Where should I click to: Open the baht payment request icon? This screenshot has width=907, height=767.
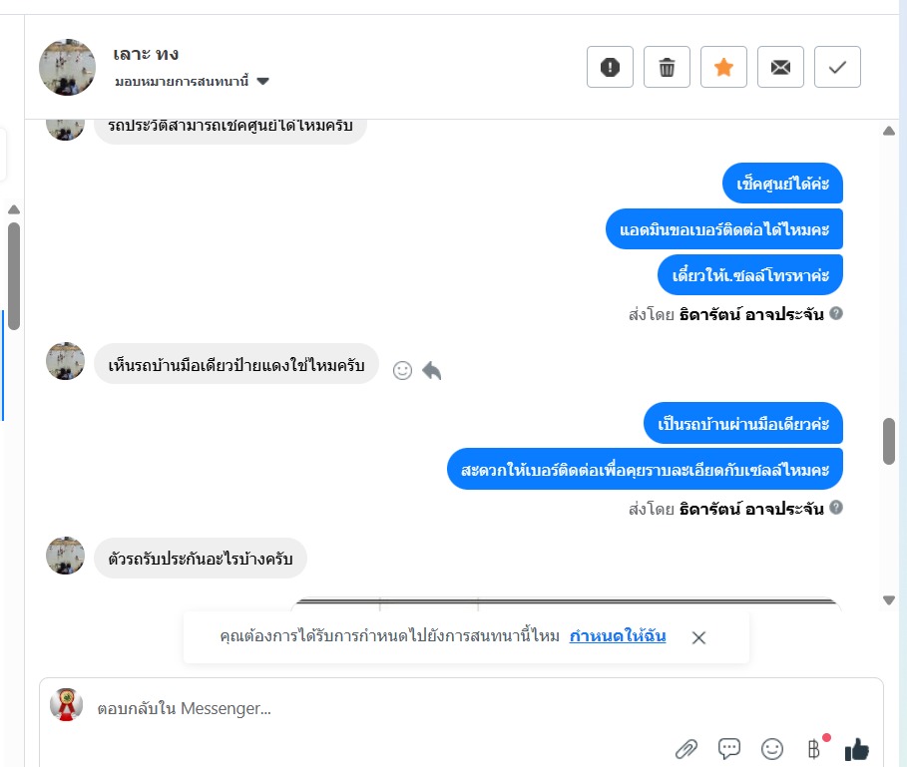click(814, 748)
